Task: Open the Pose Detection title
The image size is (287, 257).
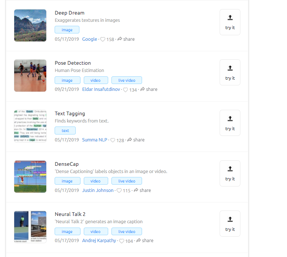Action: [73, 63]
